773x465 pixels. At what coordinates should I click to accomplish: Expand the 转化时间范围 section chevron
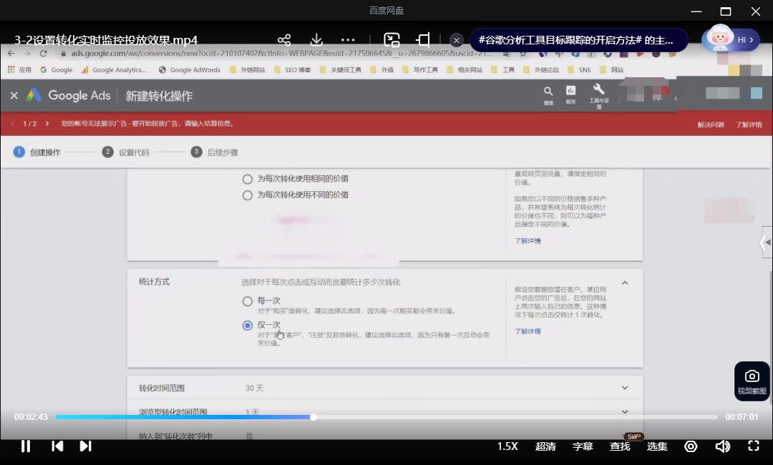pos(625,388)
